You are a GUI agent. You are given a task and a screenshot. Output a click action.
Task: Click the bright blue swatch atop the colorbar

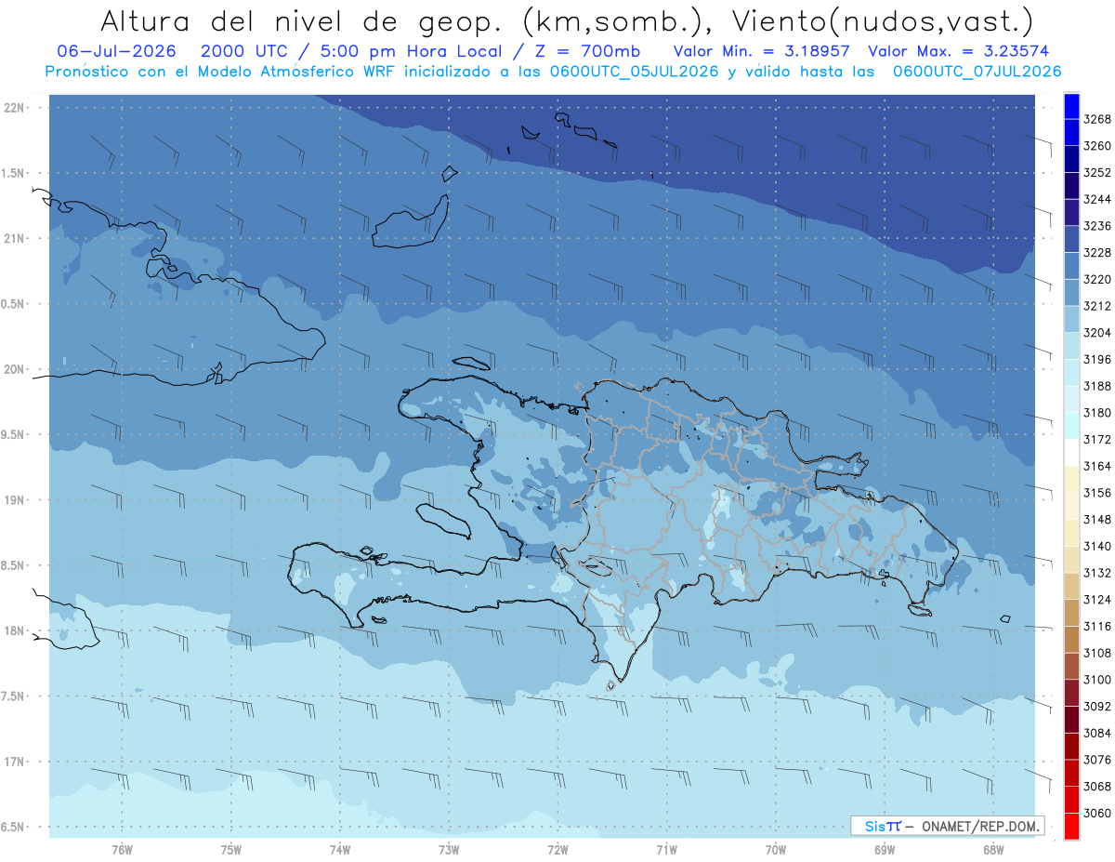point(1070,106)
